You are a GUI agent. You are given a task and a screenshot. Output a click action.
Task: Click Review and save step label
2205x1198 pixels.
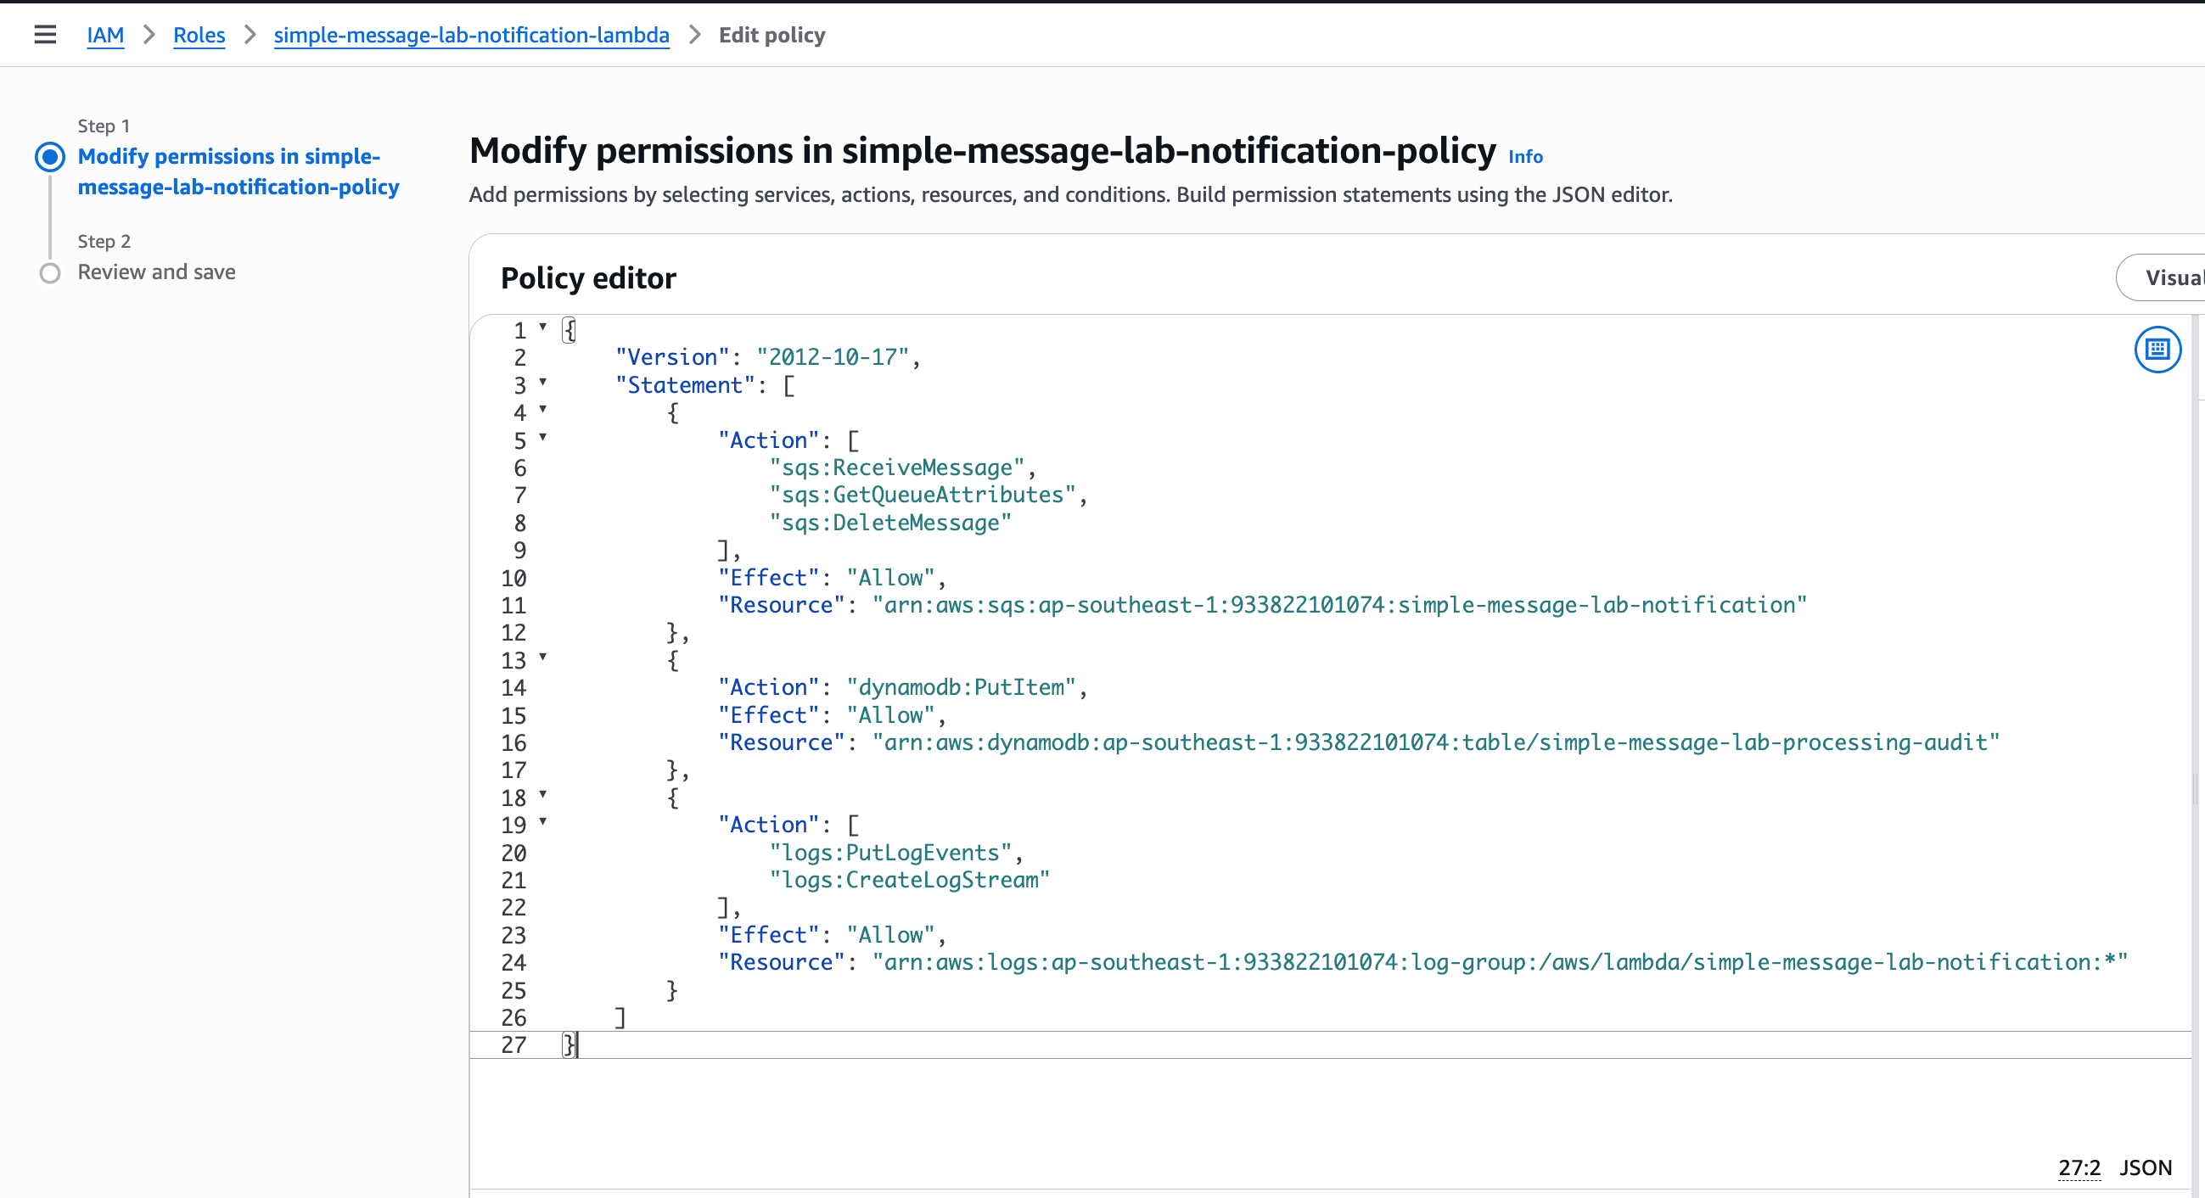[x=157, y=272]
